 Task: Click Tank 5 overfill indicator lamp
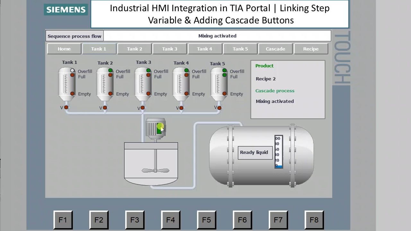pos(224,71)
